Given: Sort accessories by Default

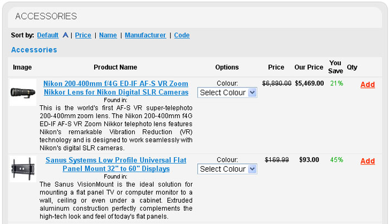Looking at the screenshot, I should [x=48, y=35].
